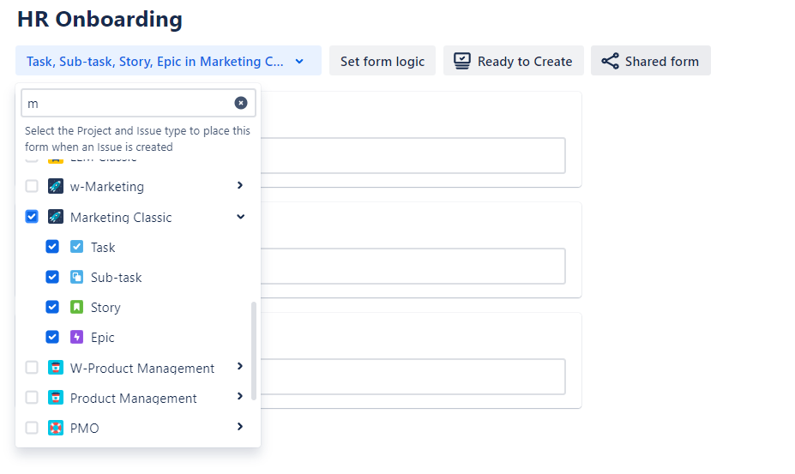Screen dimensions: 795x474
Task: Check the w-Marketing project checkbox
Action: (32, 186)
